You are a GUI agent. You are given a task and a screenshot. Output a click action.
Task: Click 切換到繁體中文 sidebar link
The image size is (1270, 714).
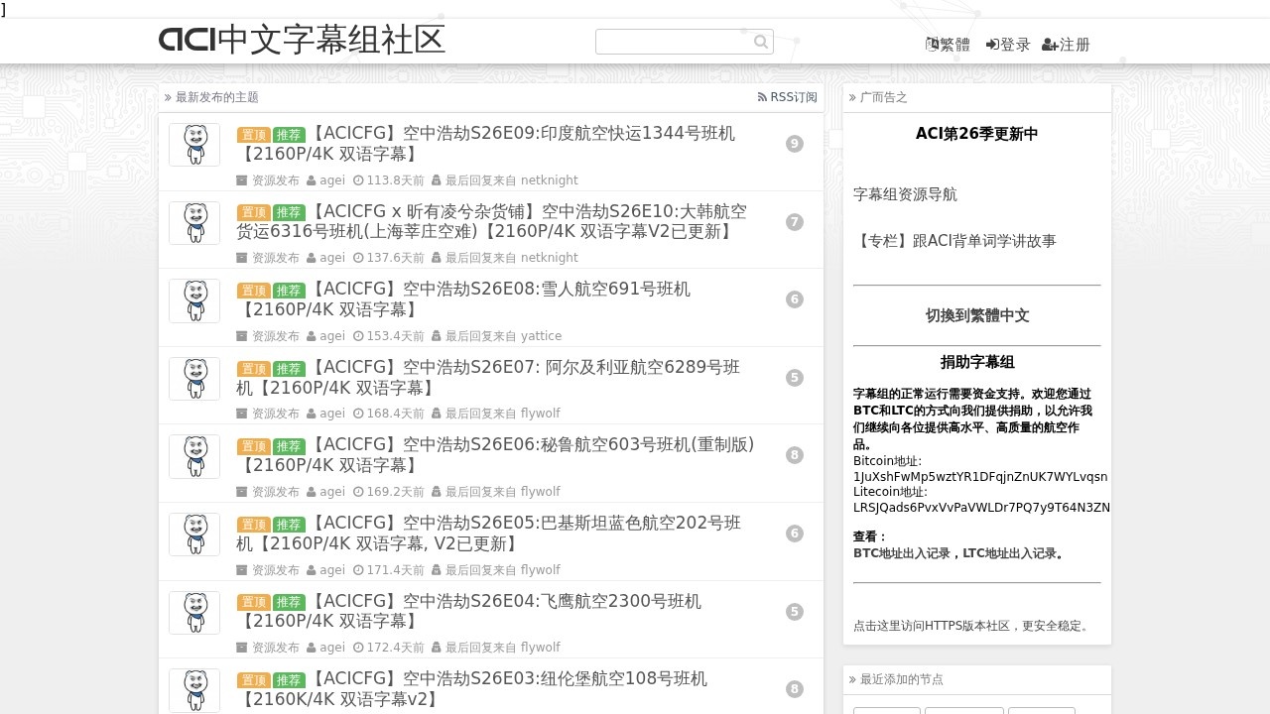click(x=977, y=315)
